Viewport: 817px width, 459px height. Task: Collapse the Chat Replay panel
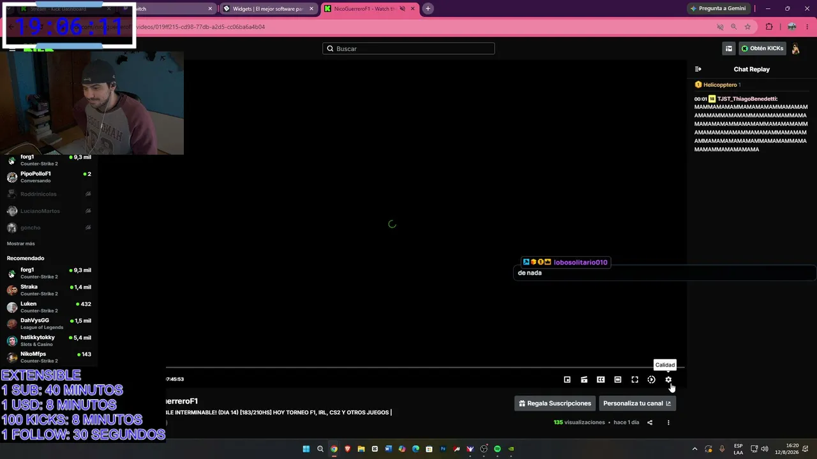coord(698,69)
